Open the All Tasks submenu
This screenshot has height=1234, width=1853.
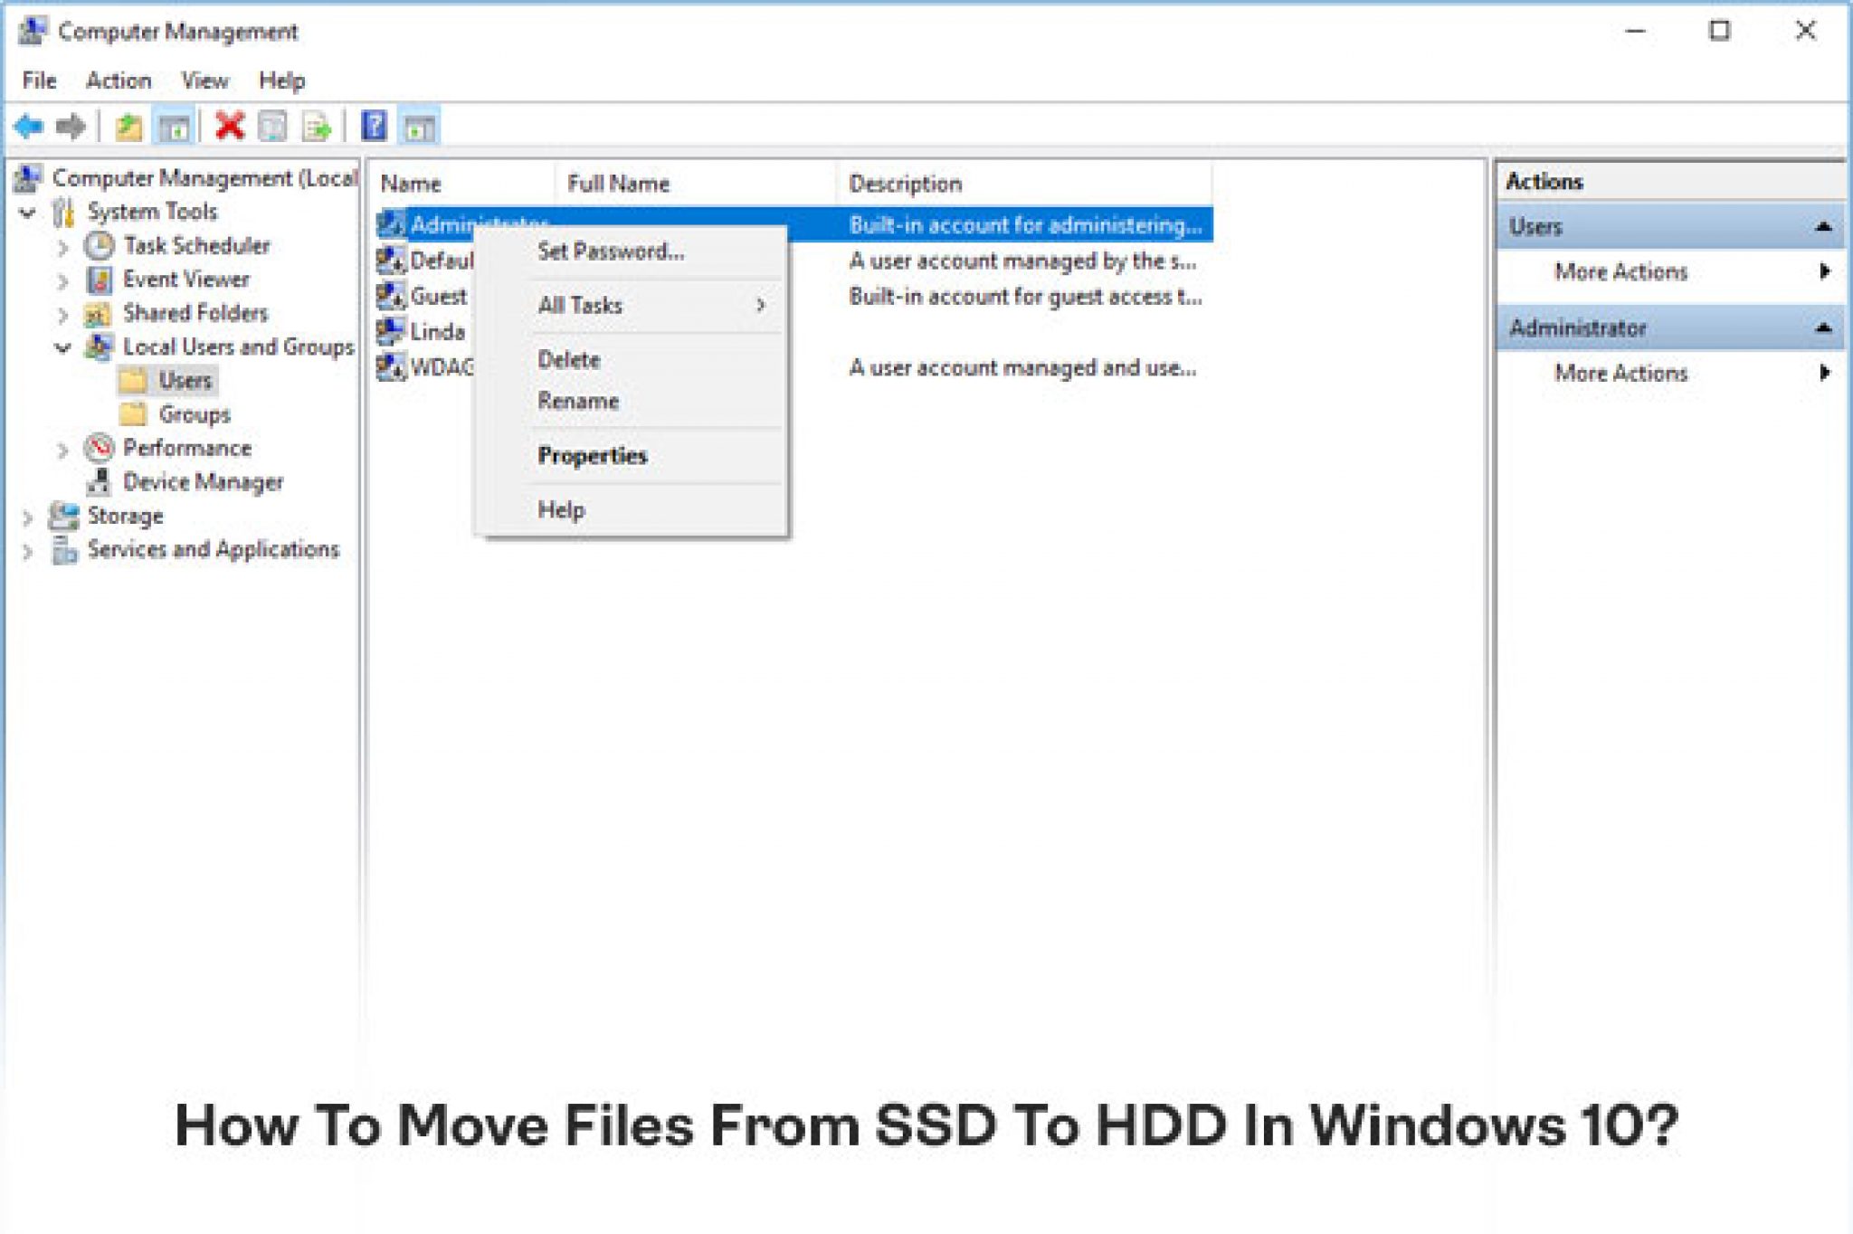(632, 305)
